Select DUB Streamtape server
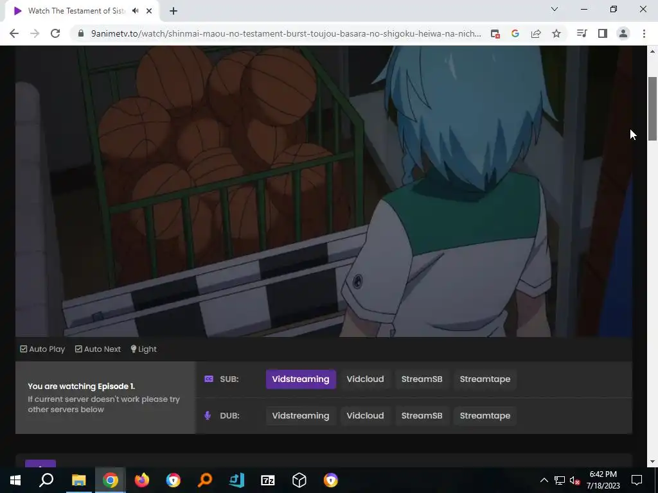This screenshot has height=493, width=658. coord(485,415)
